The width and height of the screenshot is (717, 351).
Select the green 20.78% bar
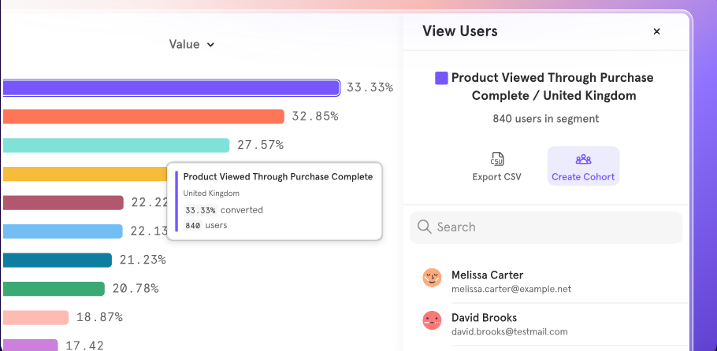(54, 289)
